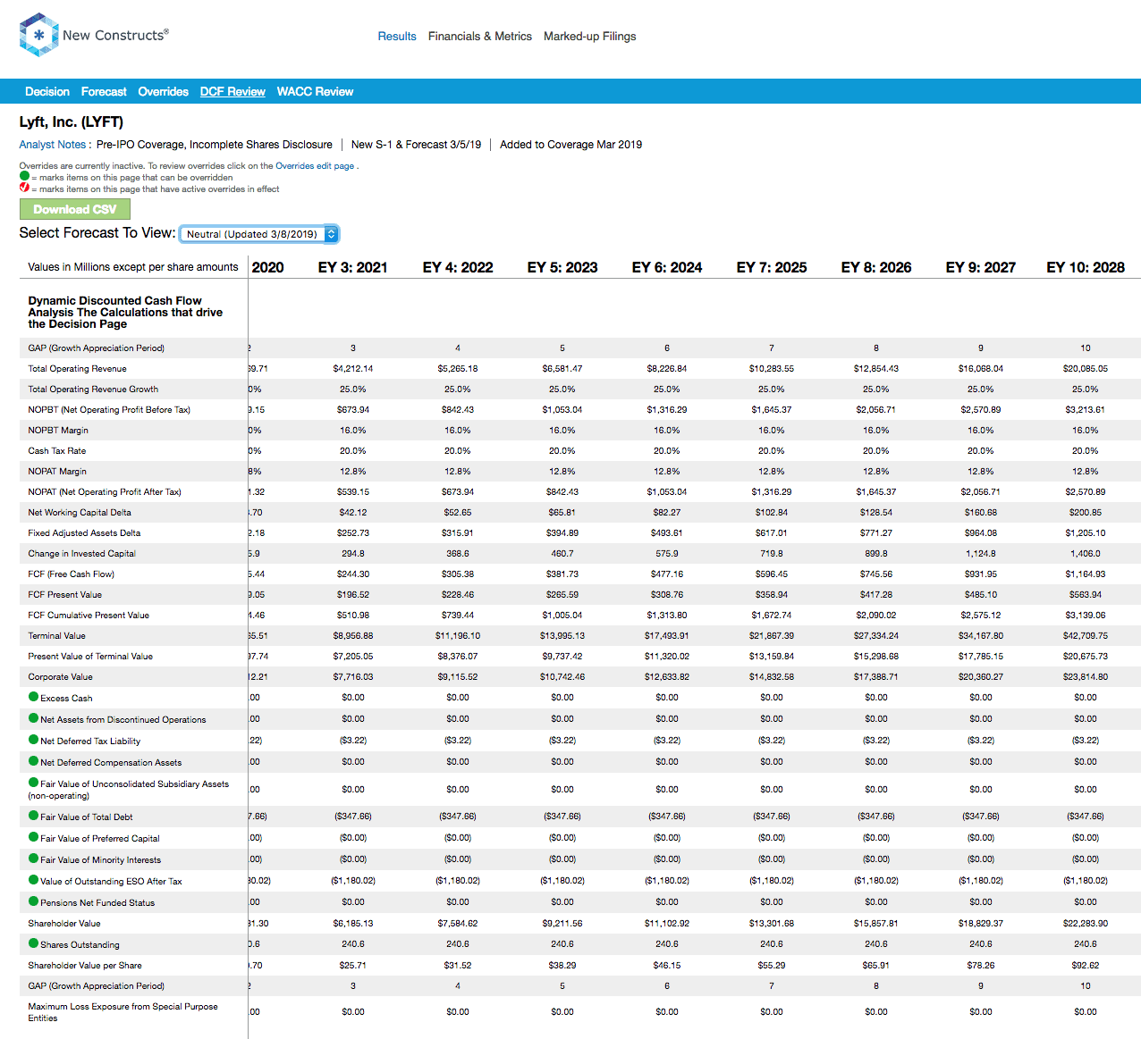The image size is (1141, 1039).
Task: Click the Lyft, Inc. (LYFT) heading
Action: click(72, 121)
